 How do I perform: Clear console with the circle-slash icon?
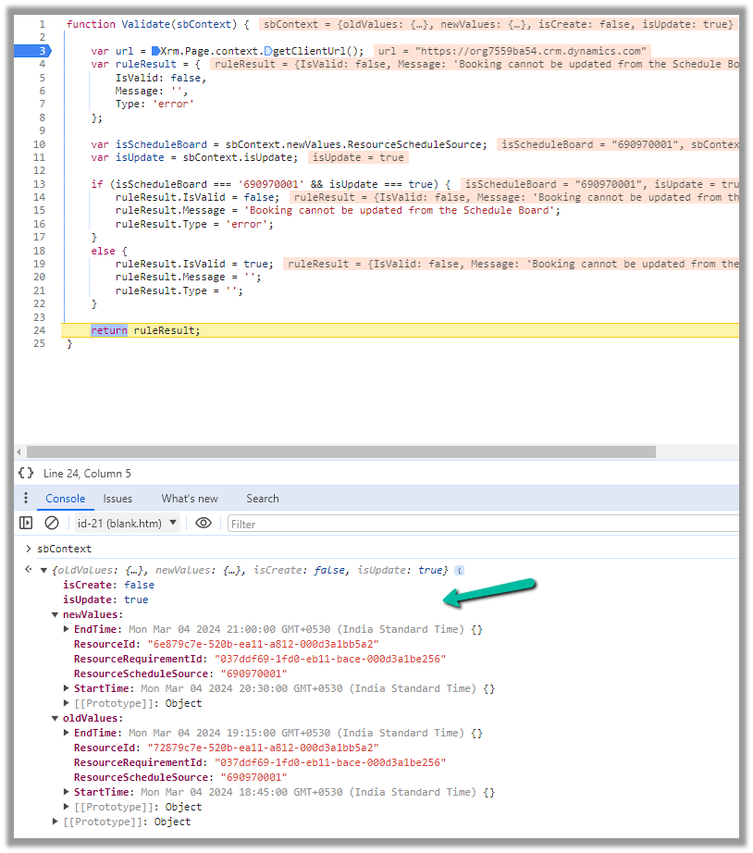[52, 524]
